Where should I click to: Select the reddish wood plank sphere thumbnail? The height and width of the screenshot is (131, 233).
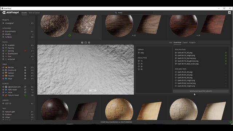pos(183,26)
